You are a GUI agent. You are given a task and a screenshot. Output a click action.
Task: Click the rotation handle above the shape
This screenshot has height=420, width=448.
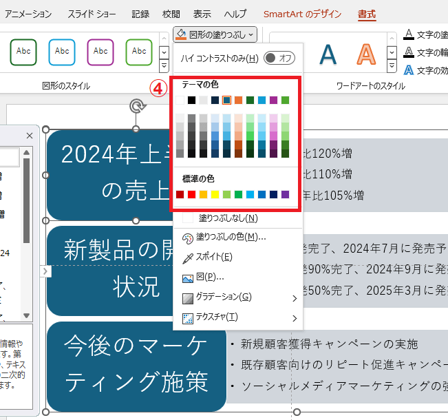(x=137, y=106)
